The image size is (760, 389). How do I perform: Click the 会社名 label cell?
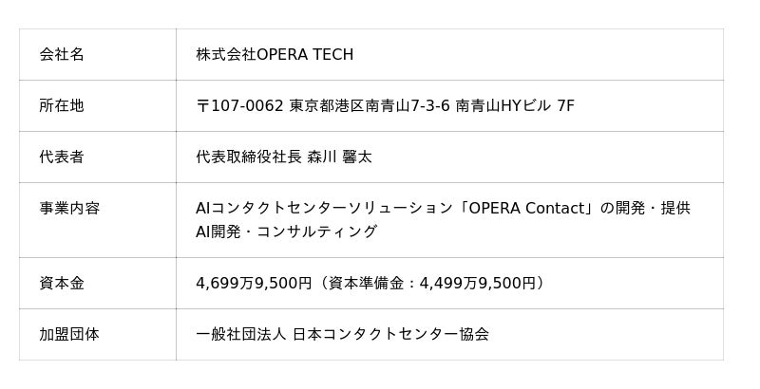click(x=62, y=54)
